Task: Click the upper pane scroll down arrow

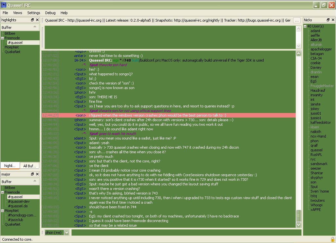Action: (x=298, y=46)
